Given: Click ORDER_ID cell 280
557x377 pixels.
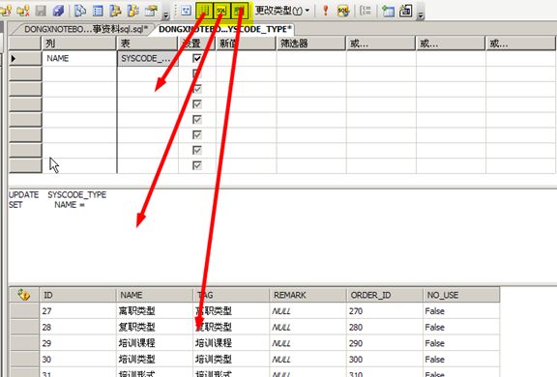Looking at the screenshot, I should click(385, 327).
